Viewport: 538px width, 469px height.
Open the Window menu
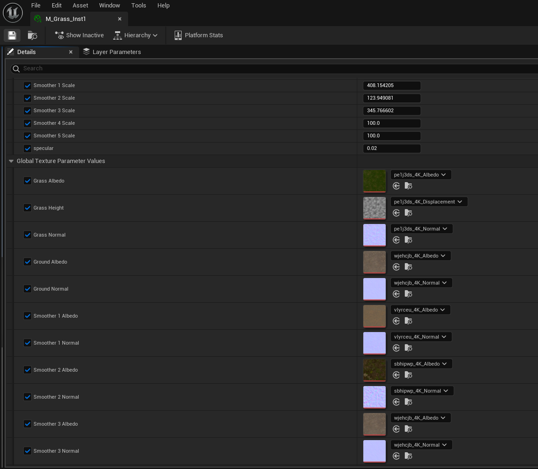pyautogui.click(x=109, y=6)
